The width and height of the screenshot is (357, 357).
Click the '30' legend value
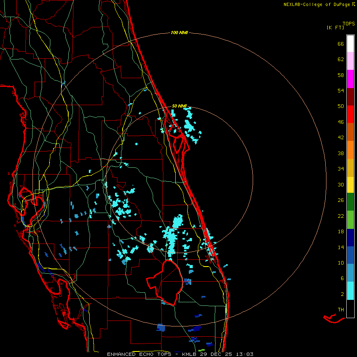341,184
